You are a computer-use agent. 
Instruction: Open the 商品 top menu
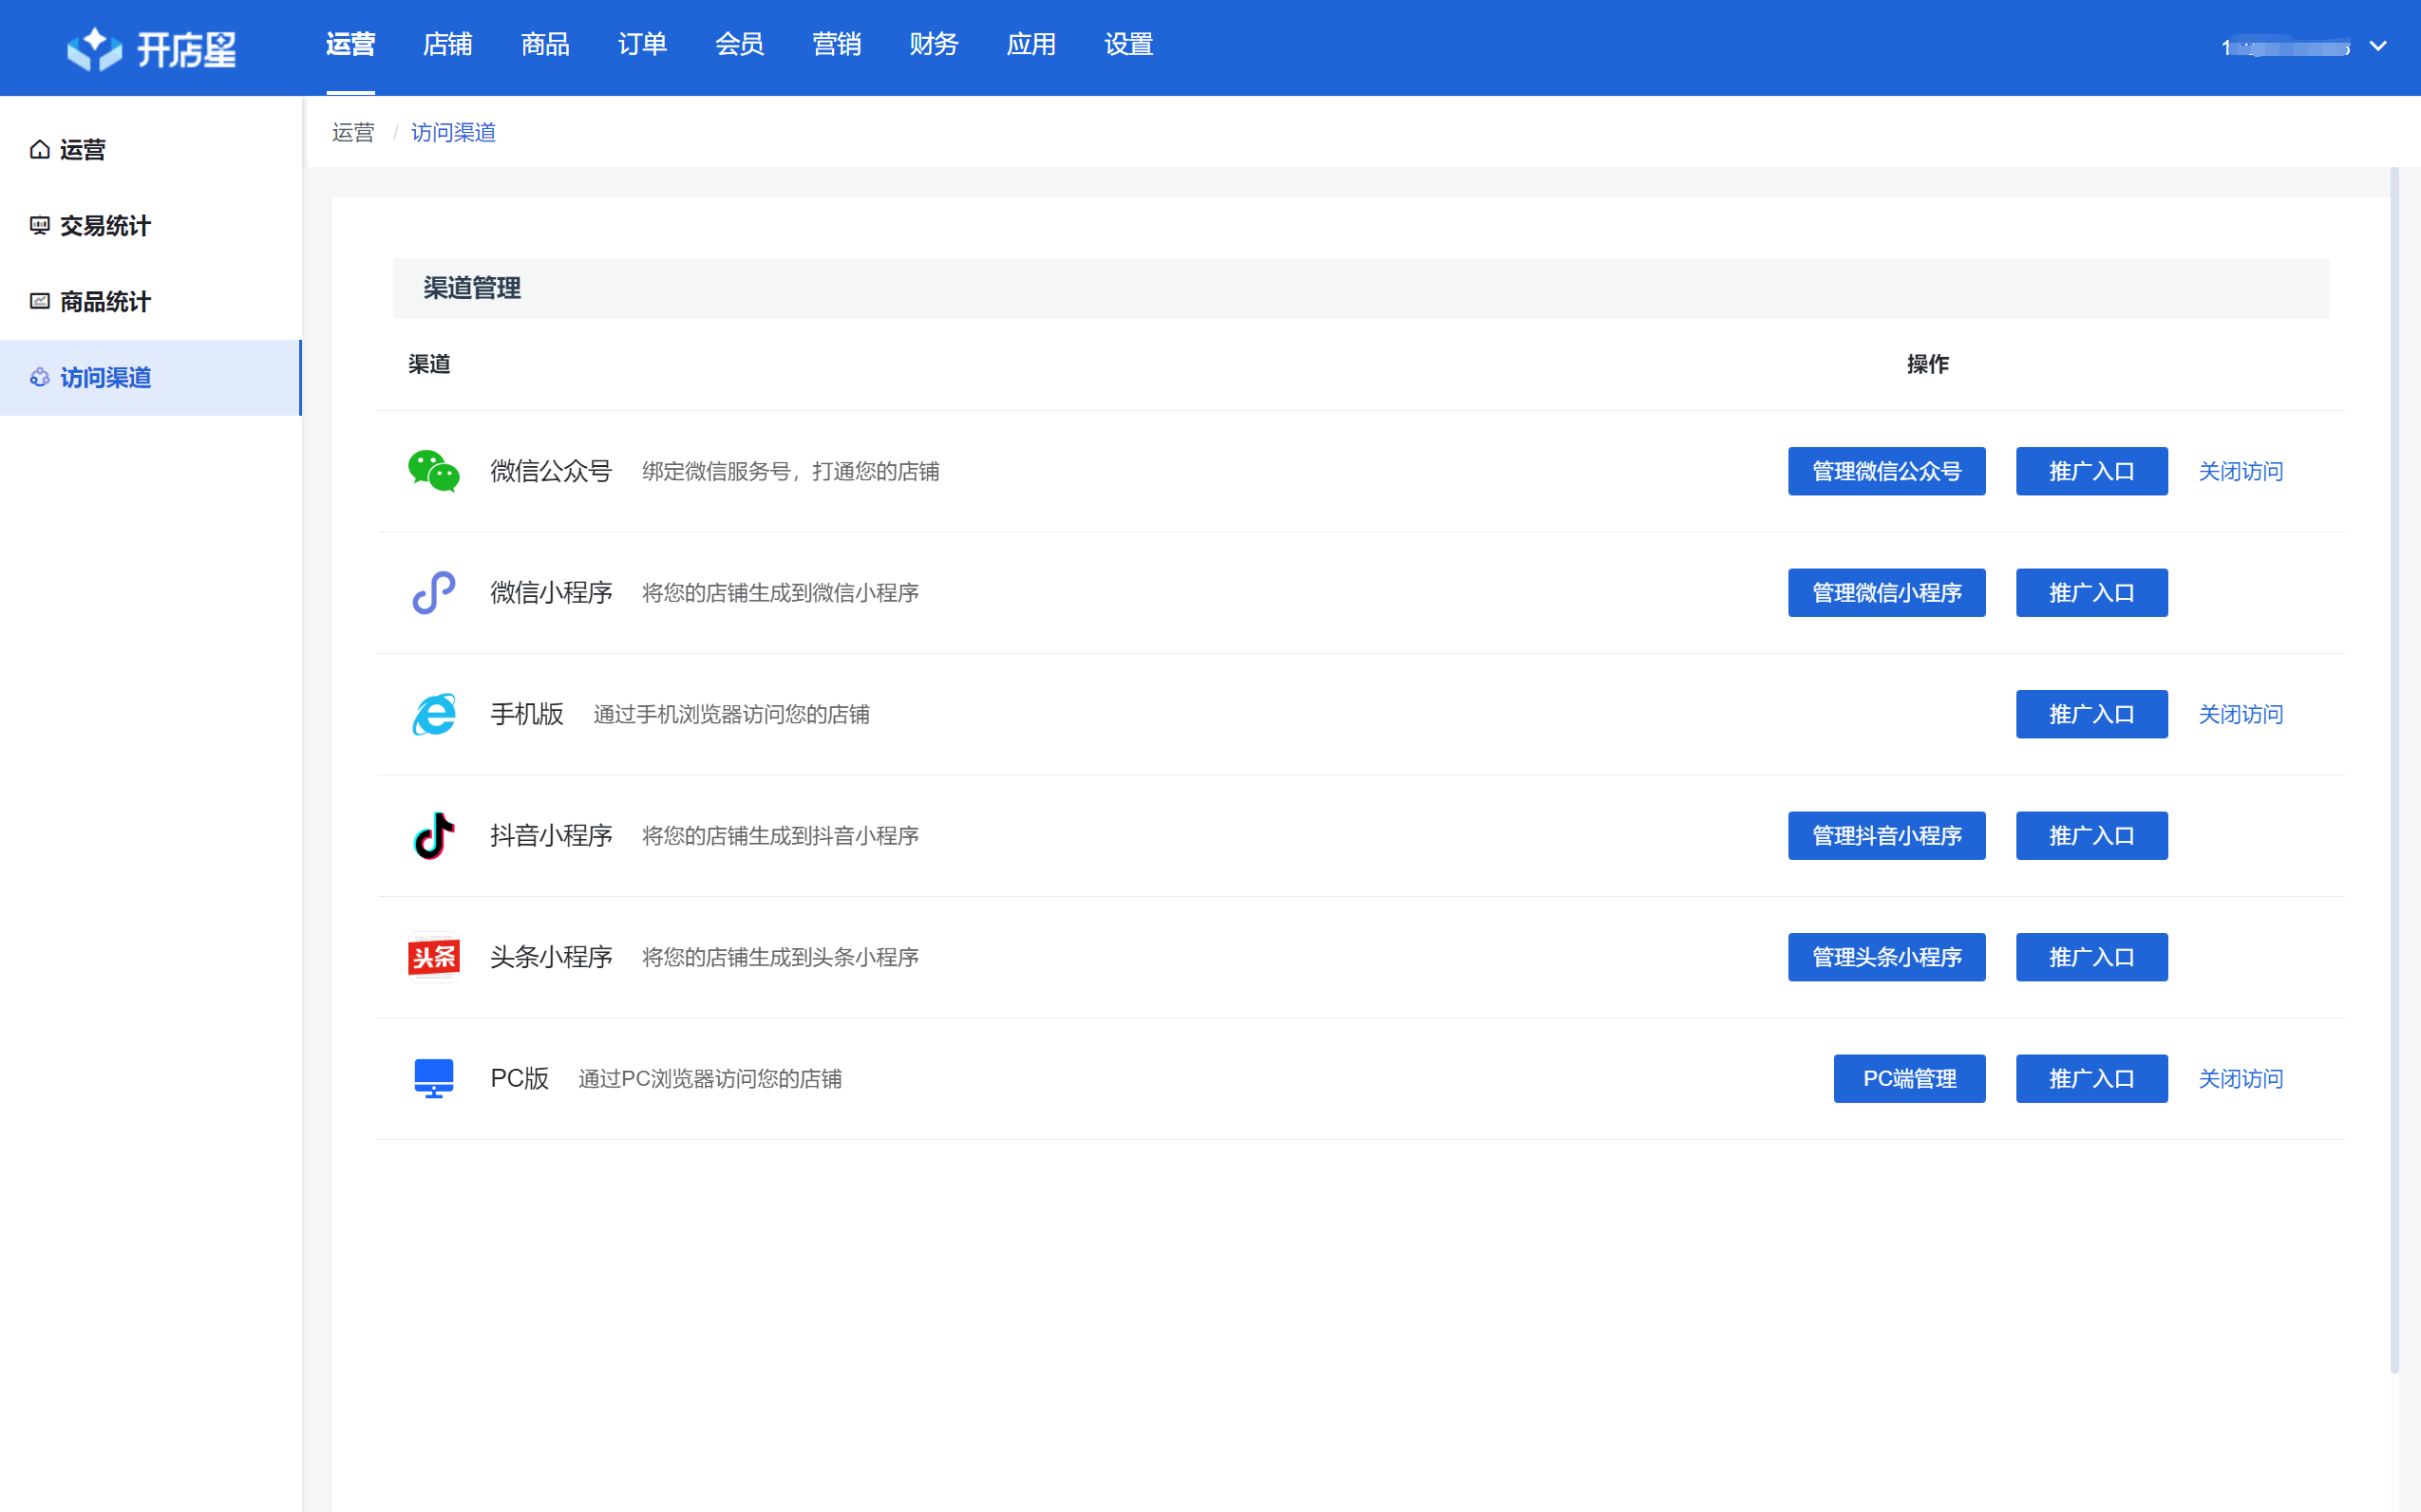tap(545, 44)
